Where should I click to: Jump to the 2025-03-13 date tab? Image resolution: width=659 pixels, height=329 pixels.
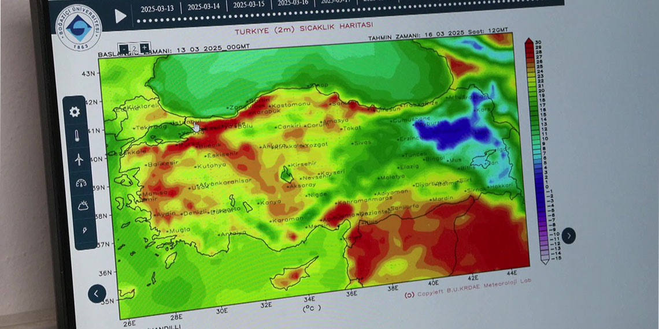(x=157, y=9)
